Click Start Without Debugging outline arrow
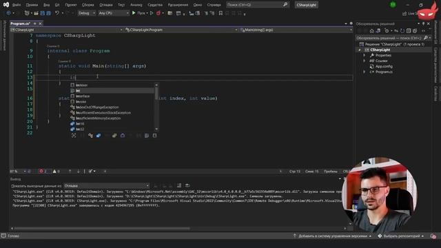 (x=152, y=13)
